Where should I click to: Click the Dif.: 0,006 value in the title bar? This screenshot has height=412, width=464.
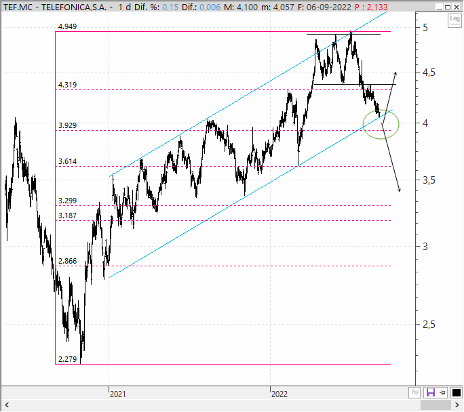[201, 7]
